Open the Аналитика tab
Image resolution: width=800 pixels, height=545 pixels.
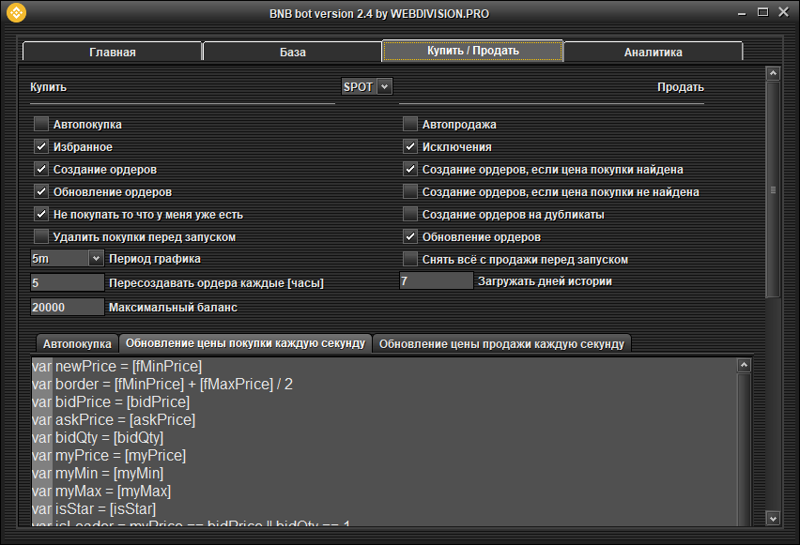coord(653,52)
